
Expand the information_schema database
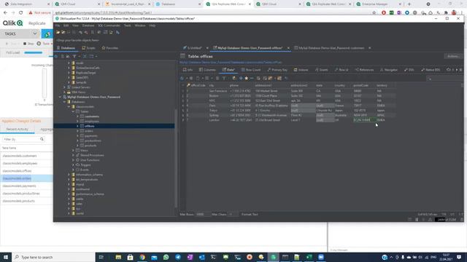pyautogui.click(x=69, y=175)
